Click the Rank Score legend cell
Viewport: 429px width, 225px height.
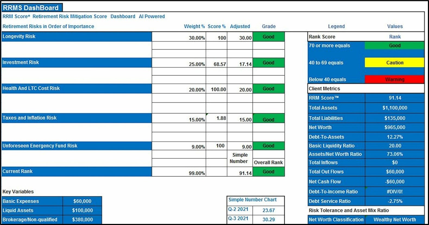336,37
